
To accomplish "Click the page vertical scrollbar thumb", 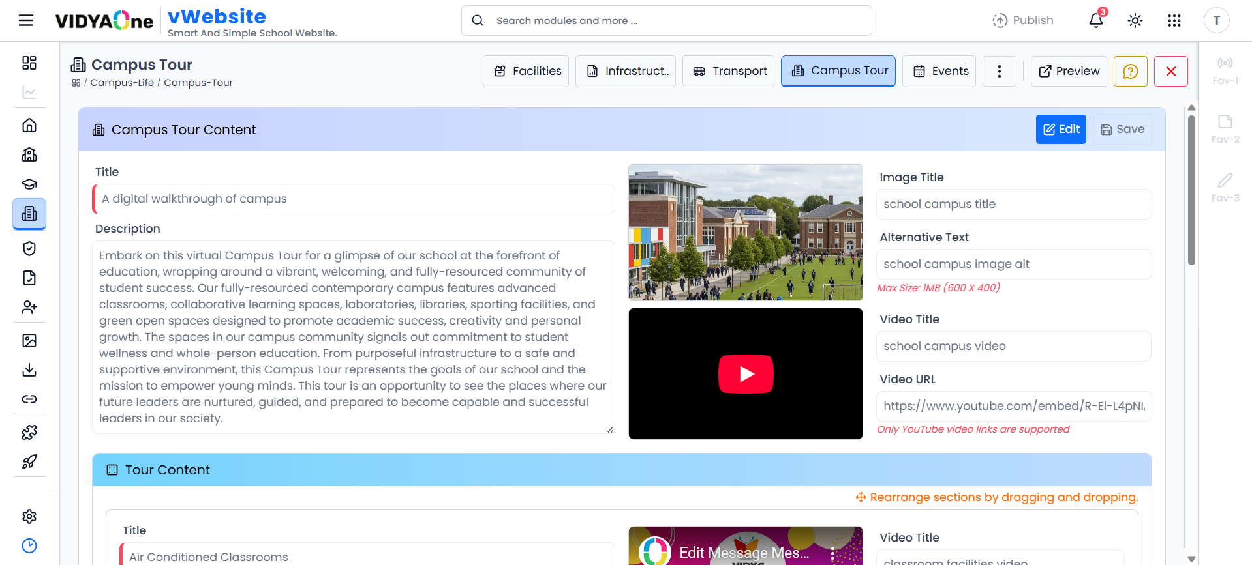I will (1191, 190).
